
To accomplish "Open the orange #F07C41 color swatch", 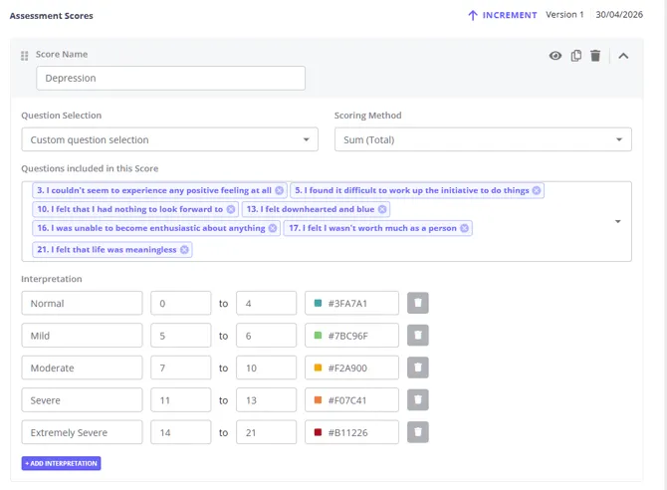I will pyautogui.click(x=318, y=399).
